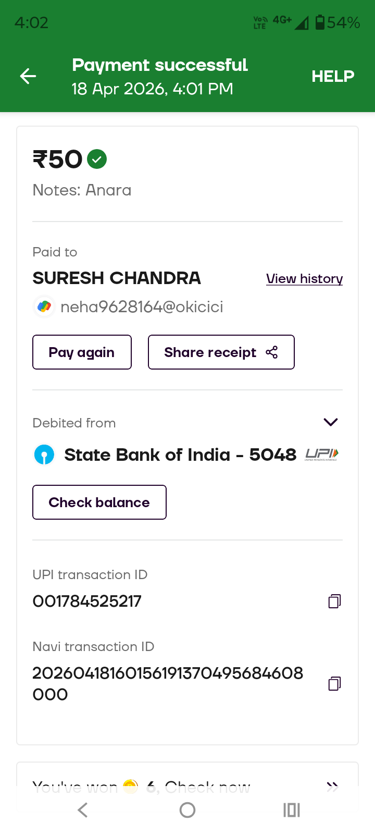Tap the Google Pay icon beside UPI address
Screen dimensions: 375x834
pos(44,306)
